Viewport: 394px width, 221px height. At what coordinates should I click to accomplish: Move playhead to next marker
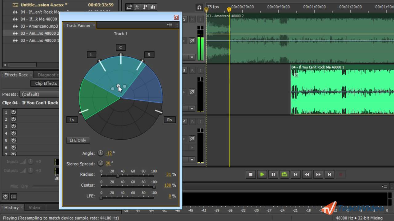tap(329, 174)
